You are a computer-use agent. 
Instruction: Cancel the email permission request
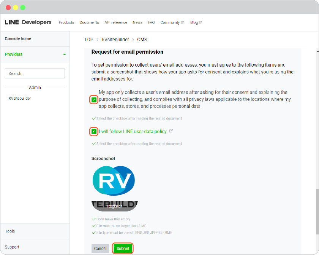coord(100,248)
